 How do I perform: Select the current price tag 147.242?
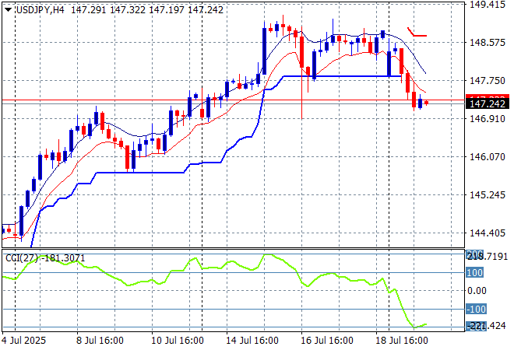pyautogui.click(x=487, y=103)
